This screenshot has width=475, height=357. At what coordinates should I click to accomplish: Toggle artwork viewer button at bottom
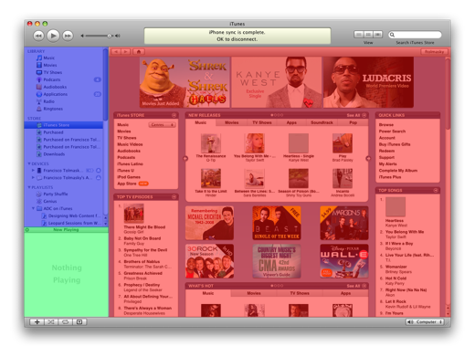pos(79,322)
